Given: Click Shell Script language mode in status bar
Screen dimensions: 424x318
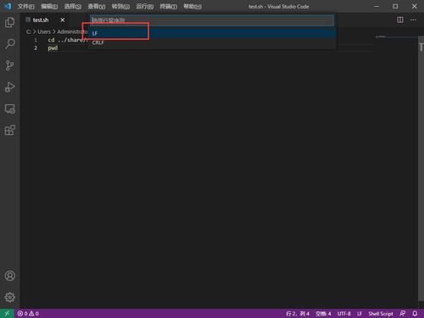Looking at the screenshot, I should tap(381, 314).
